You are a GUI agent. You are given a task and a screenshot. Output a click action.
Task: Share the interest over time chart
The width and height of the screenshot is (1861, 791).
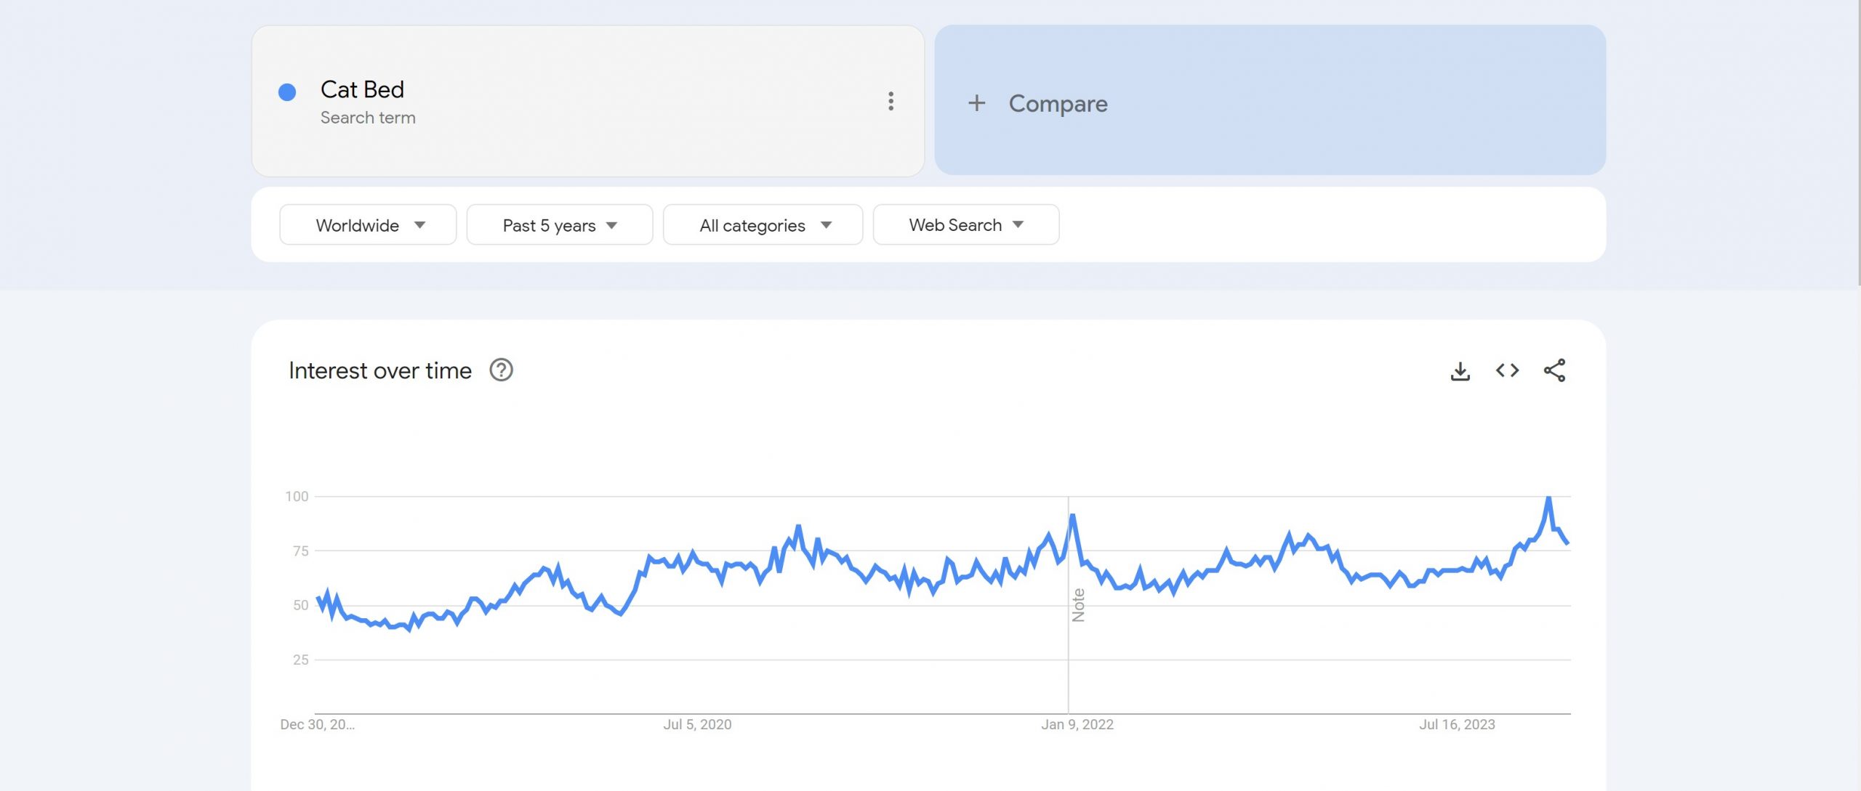point(1554,371)
